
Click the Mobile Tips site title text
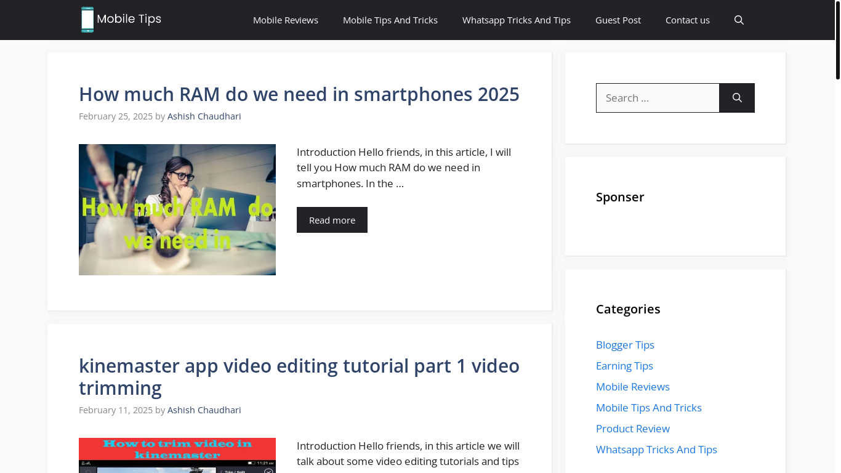click(129, 19)
